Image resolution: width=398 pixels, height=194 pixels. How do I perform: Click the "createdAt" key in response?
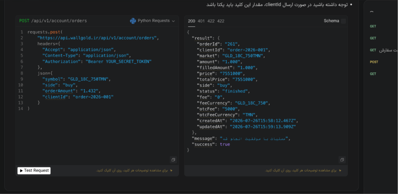point(211,121)
